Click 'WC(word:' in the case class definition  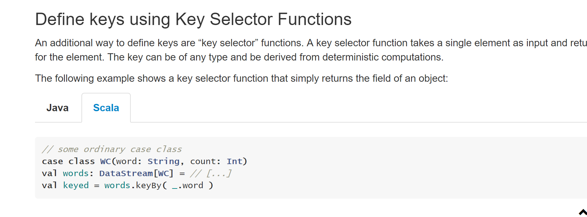coord(121,161)
